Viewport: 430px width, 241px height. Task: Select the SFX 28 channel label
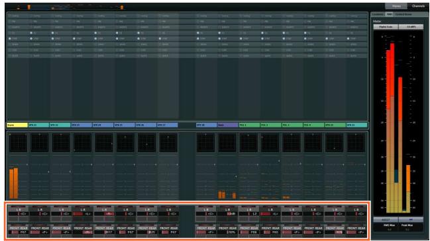tap(206, 125)
